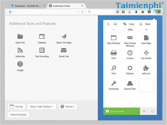This screenshot has width=167, height=125.
Task: Open the Add-ons puzzle icon
Action: coord(146,68)
